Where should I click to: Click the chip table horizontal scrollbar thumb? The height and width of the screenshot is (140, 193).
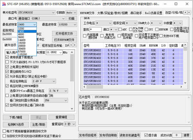click(95, 87)
